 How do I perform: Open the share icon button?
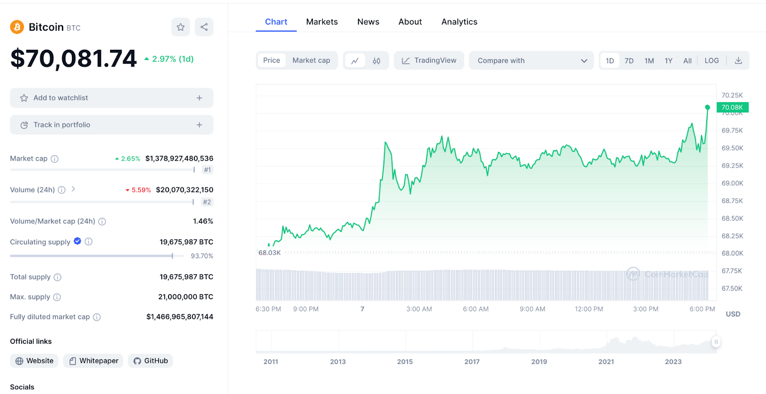point(204,27)
